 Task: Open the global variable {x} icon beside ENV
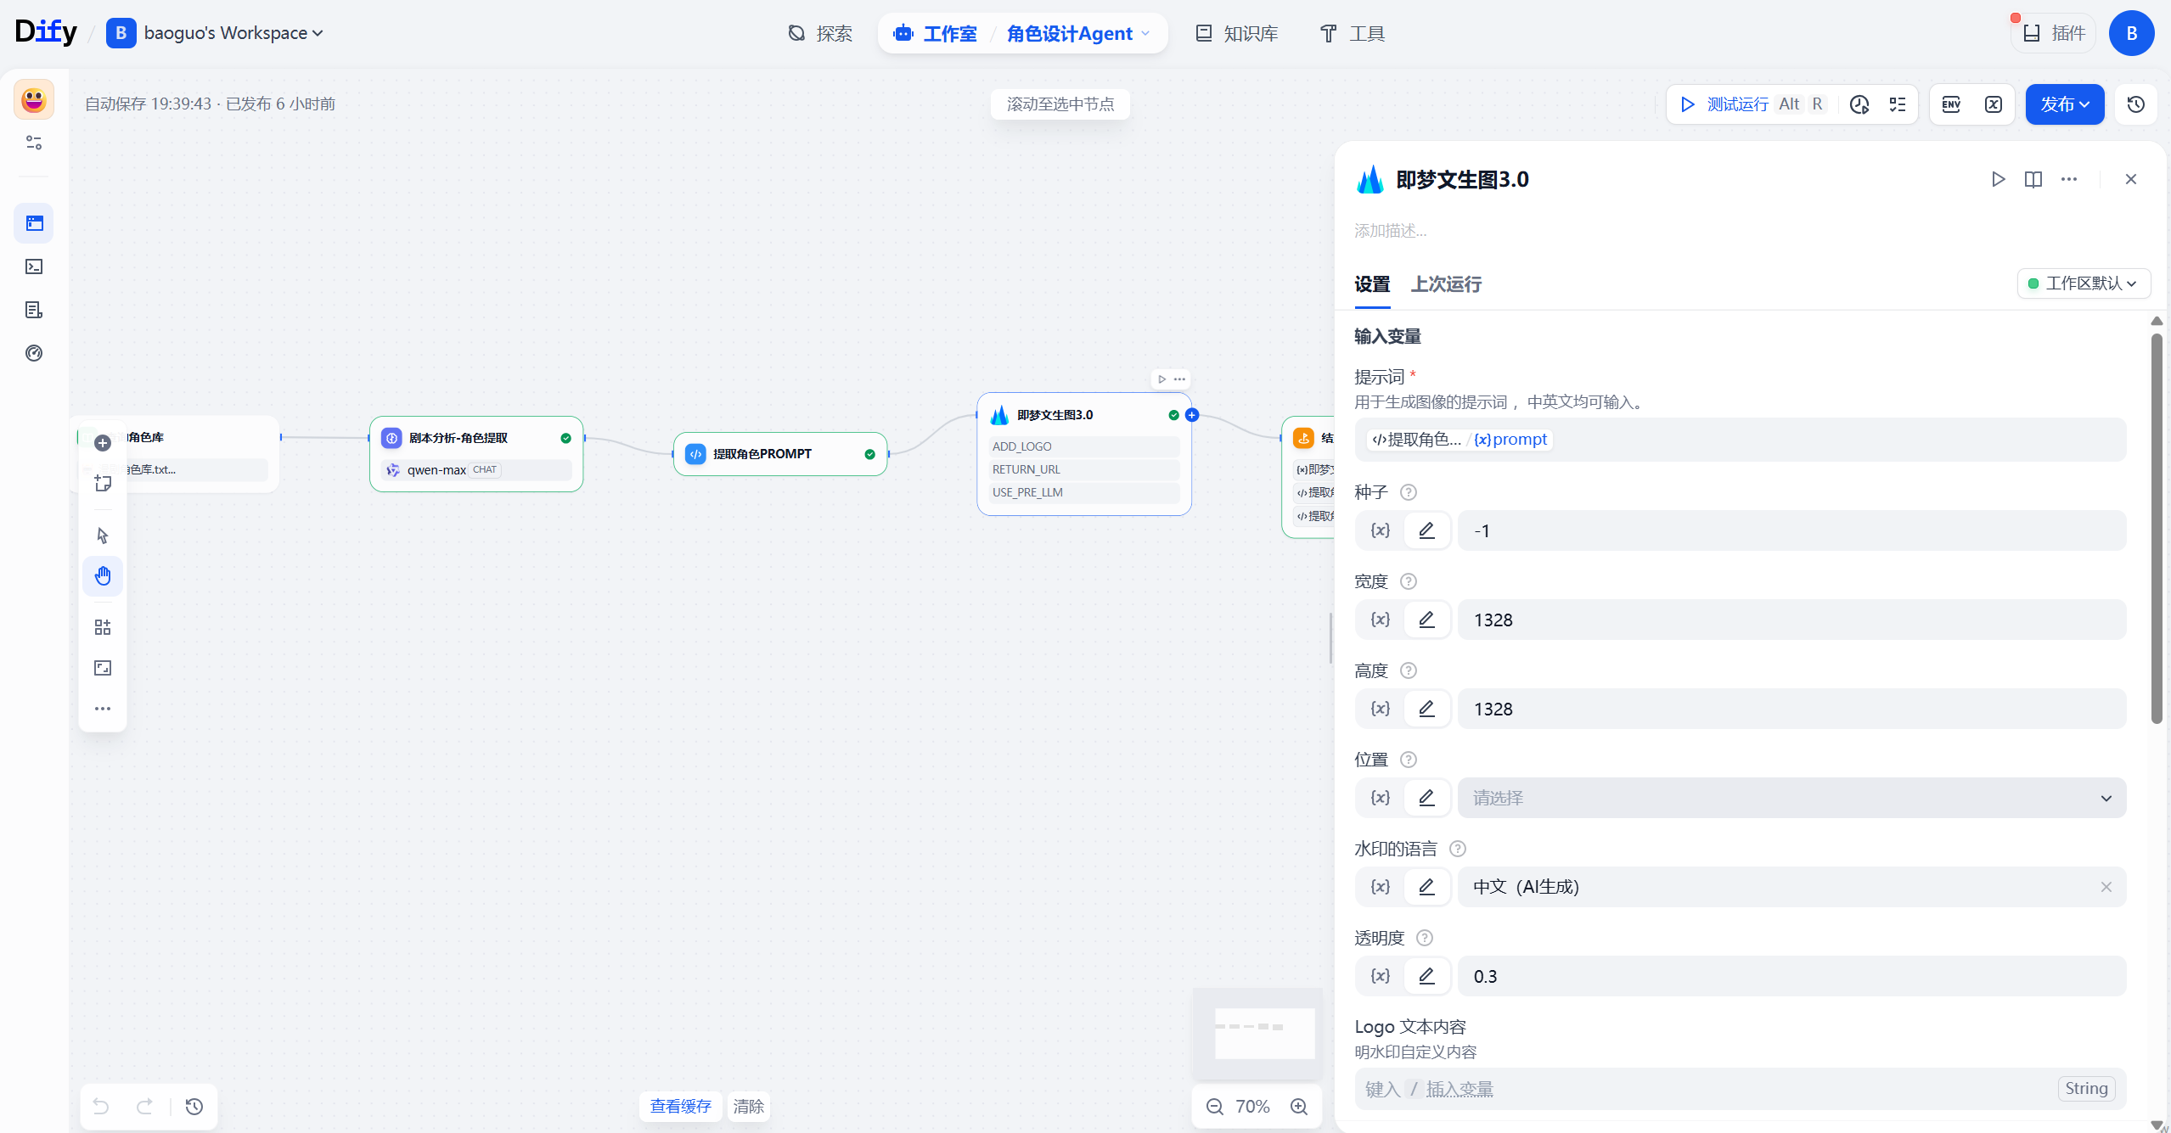point(1994,104)
